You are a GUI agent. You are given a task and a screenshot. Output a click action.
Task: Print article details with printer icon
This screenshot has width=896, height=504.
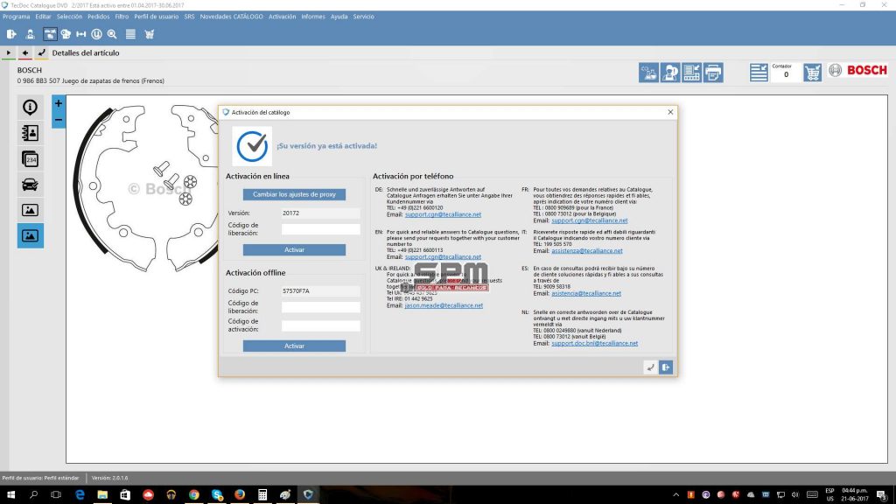coord(713,73)
